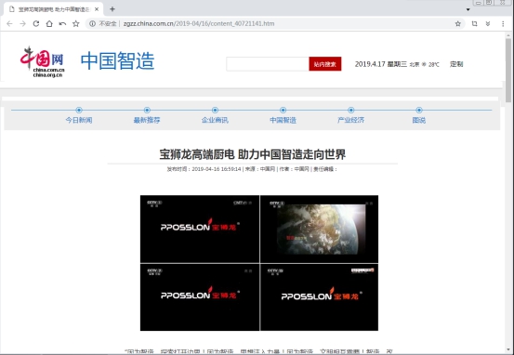This screenshot has height=355, width=514.
Task: Expand the double-chevron extensions overflow
Action: click(x=488, y=23)
